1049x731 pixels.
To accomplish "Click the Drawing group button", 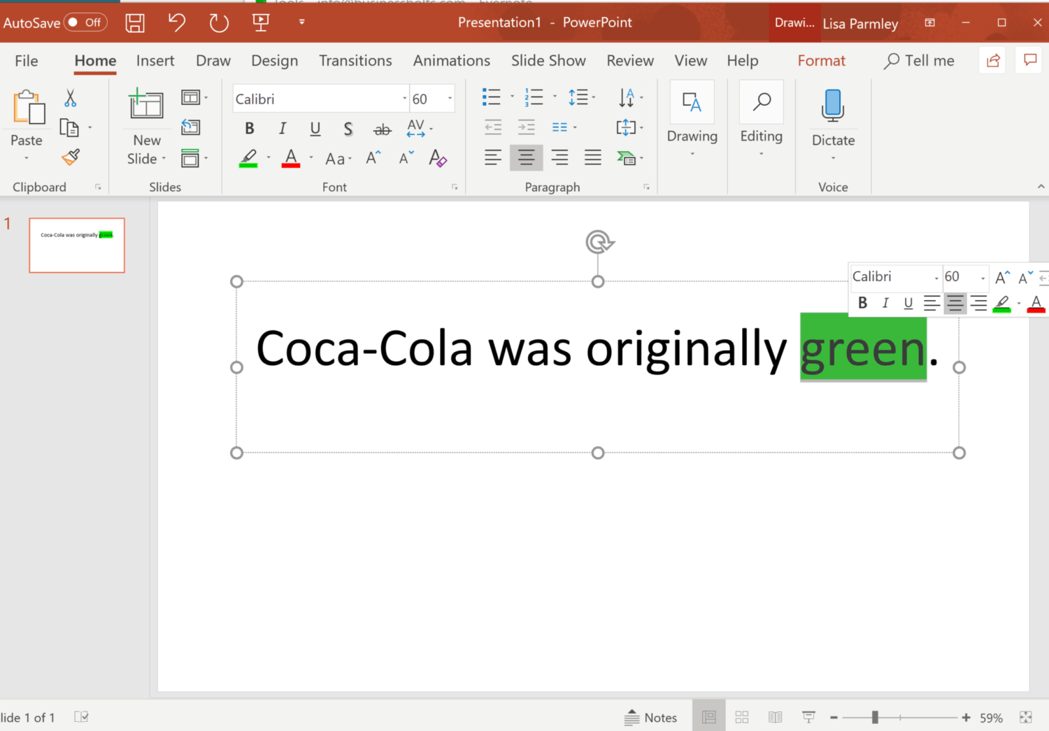I will [692, 119].
